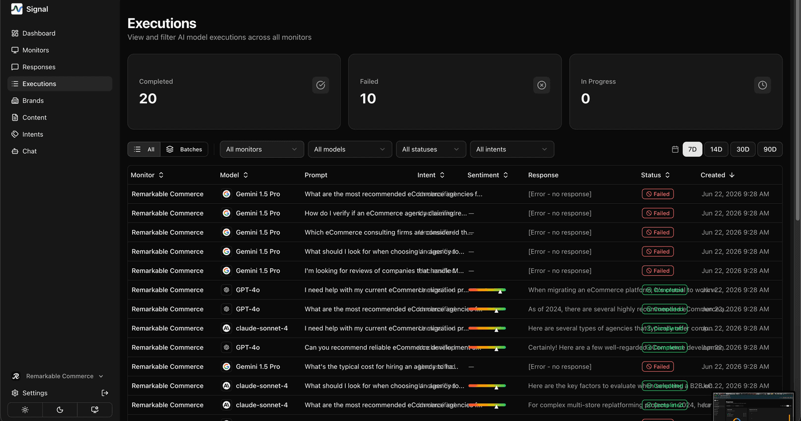This screenshot has height=421, width=801.
Task: Click Google icon in 'I'm looking for reviews' row
Action: pos(226,271)
